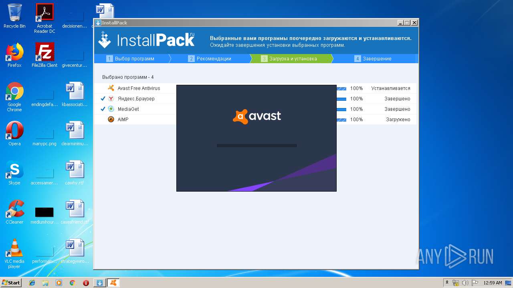513x288 pixels.
Task: Open media player taskbar icon
Action: pyautogui.click(x=59, y=283)
